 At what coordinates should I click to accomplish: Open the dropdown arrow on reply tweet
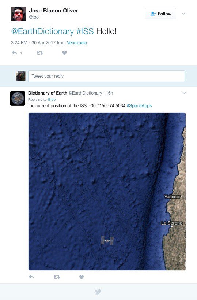184,93
